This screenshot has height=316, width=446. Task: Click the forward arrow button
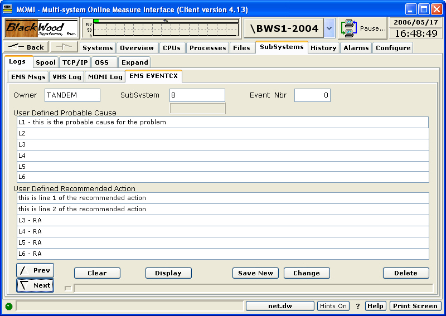tap(64, 47)
